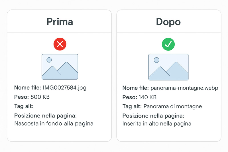Click Posizione nella pagina label in Prima

[x=46, y=116]
